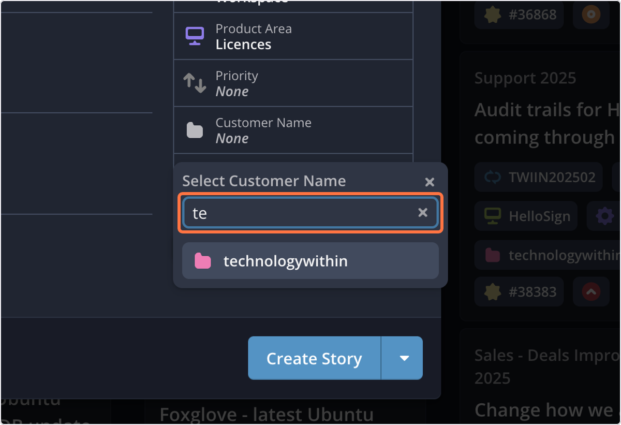Click the technologywithin tag on story card

click(548, 255)
